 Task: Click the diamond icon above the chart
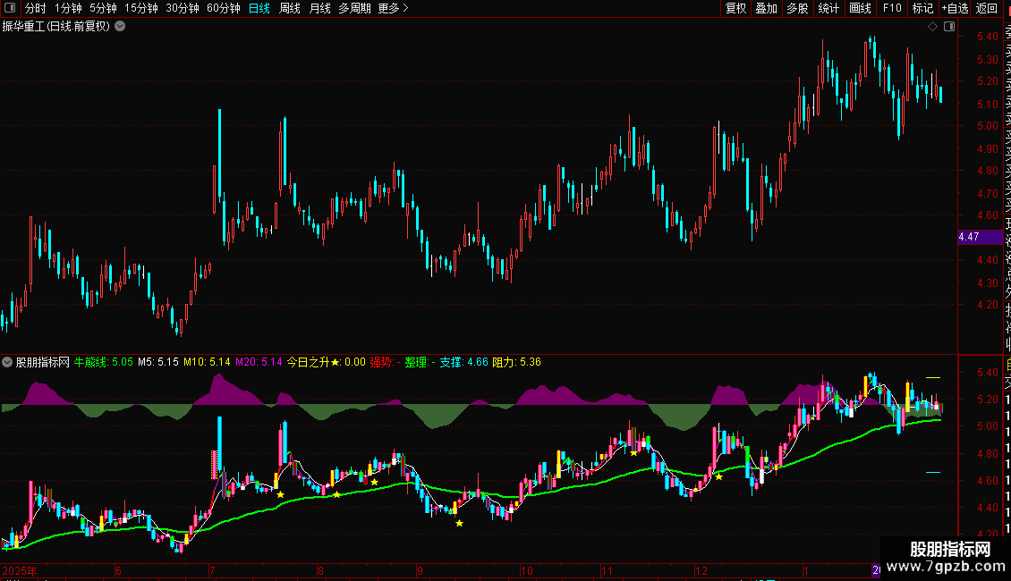click(x=932, y=27)
